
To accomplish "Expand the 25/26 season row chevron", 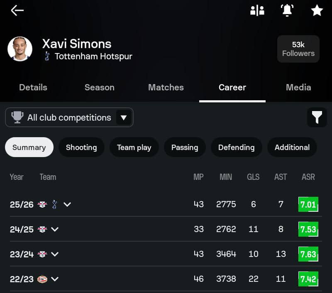I will (67, 204).
